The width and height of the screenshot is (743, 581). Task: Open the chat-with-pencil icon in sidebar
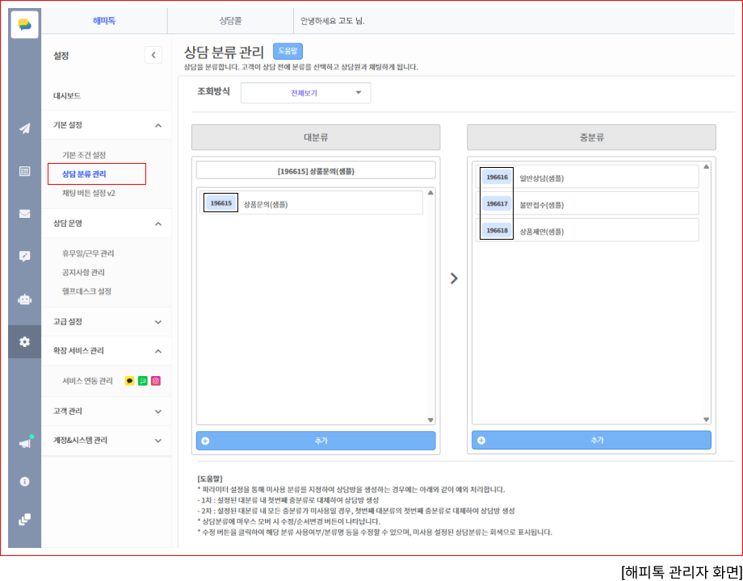pyautogui.click(x=25, y=256)
